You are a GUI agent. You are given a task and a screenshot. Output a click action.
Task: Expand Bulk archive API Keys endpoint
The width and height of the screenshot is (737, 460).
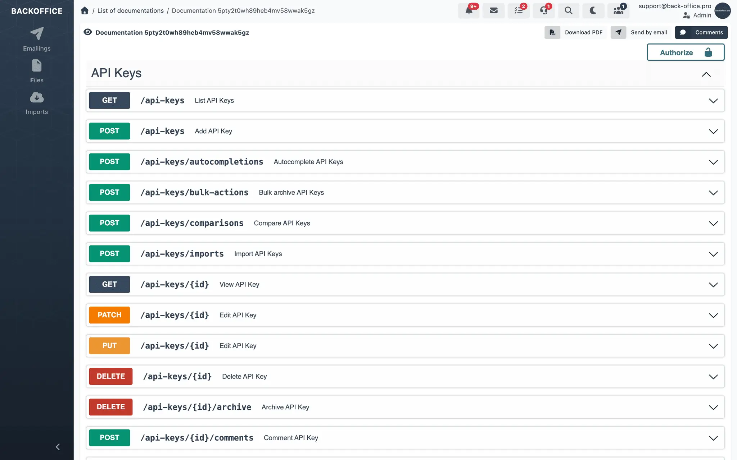click(x=713, y=193)
